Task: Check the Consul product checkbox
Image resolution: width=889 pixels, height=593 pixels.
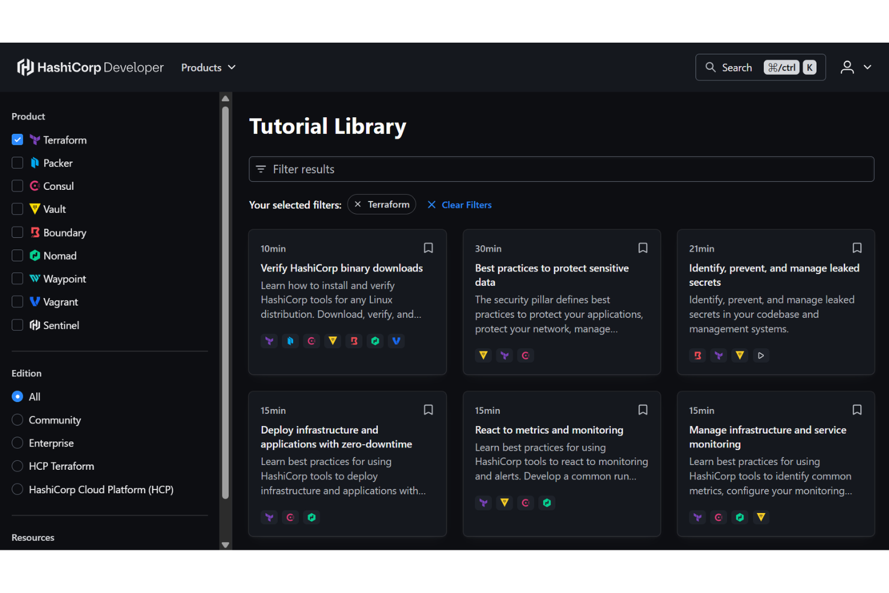Action: [x=17, y=186]
